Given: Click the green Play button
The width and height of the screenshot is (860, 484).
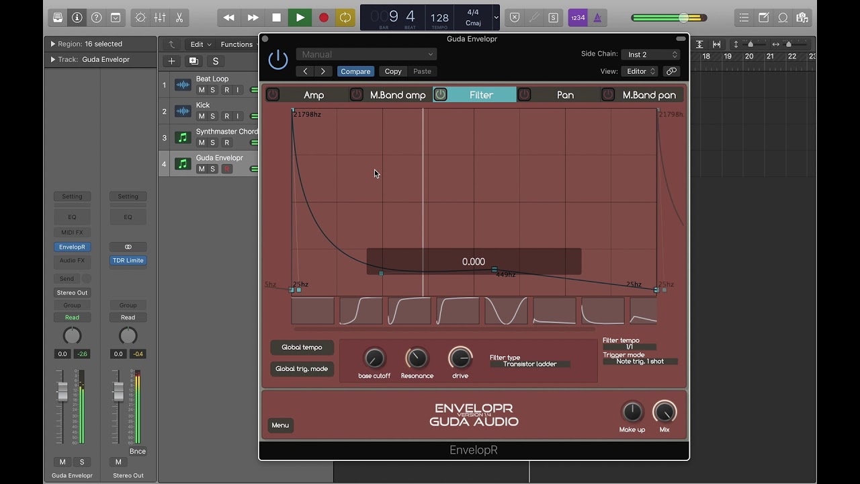Looking at the screenshot, I should pos(300,17).
